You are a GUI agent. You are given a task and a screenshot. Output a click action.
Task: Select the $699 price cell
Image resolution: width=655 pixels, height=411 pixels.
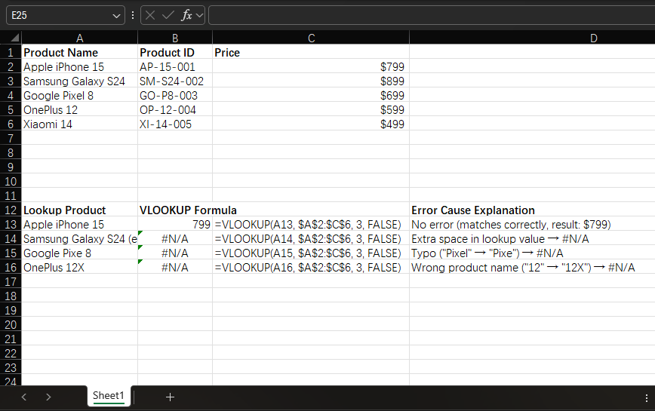tap(311, 96)
